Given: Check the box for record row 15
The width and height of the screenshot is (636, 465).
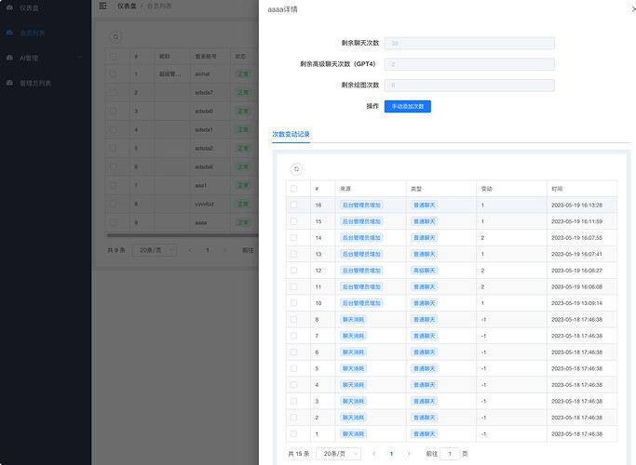Looking at the screenshot, I should coord(293,221).
